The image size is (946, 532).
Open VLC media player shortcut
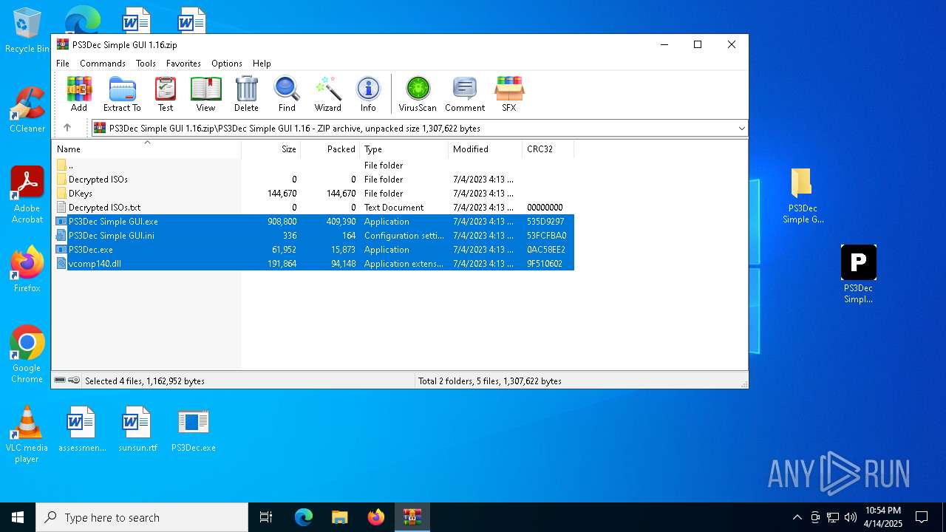tap(27, 434)
